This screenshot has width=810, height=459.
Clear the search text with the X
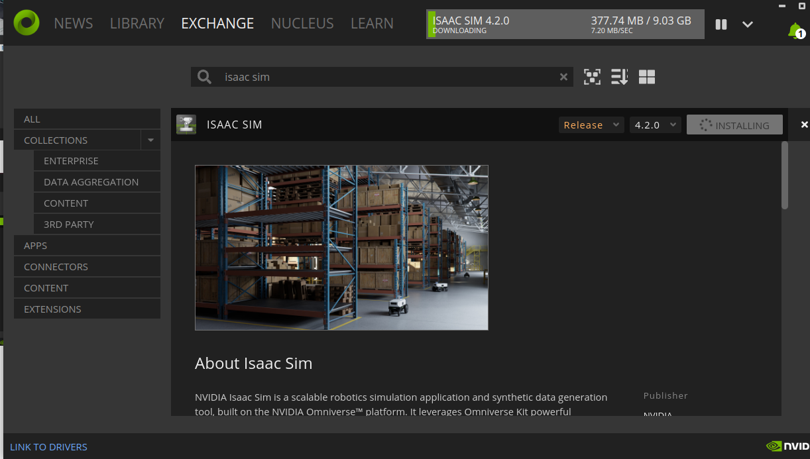[x=563, y=77]
